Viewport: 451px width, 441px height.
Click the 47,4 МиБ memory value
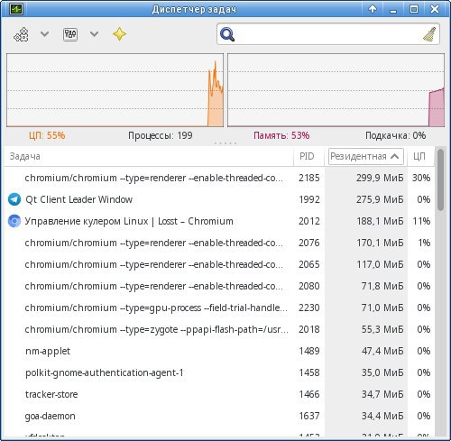point(382,351)
